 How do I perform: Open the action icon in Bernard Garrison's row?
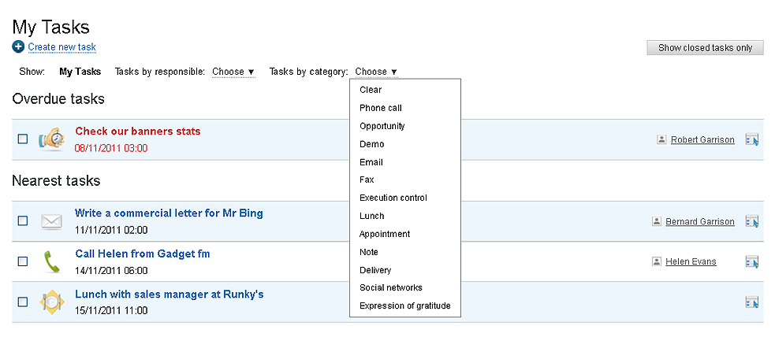[x=752, y=221]
